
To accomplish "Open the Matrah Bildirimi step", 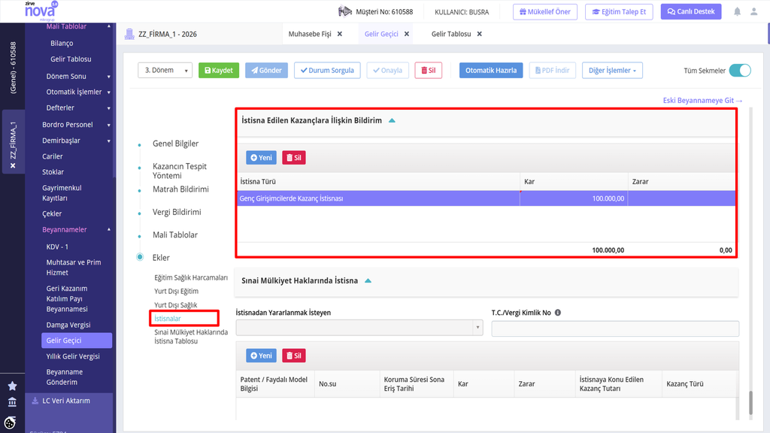I will coord(180,189).
